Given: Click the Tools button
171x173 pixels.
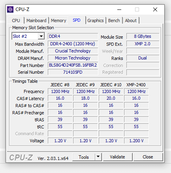Looking at the screenshot, I should point(84,157).
